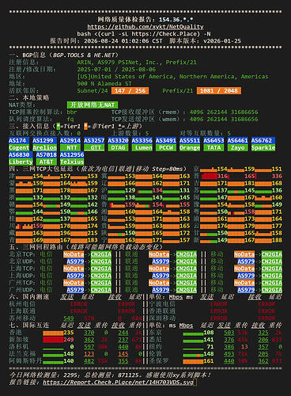Open the github.com/xykt/NetQuality link
Screen dimensions: 291x396
(x=145, y=27)
